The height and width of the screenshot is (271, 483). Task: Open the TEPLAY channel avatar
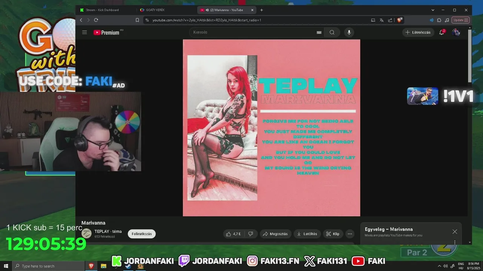86,233
